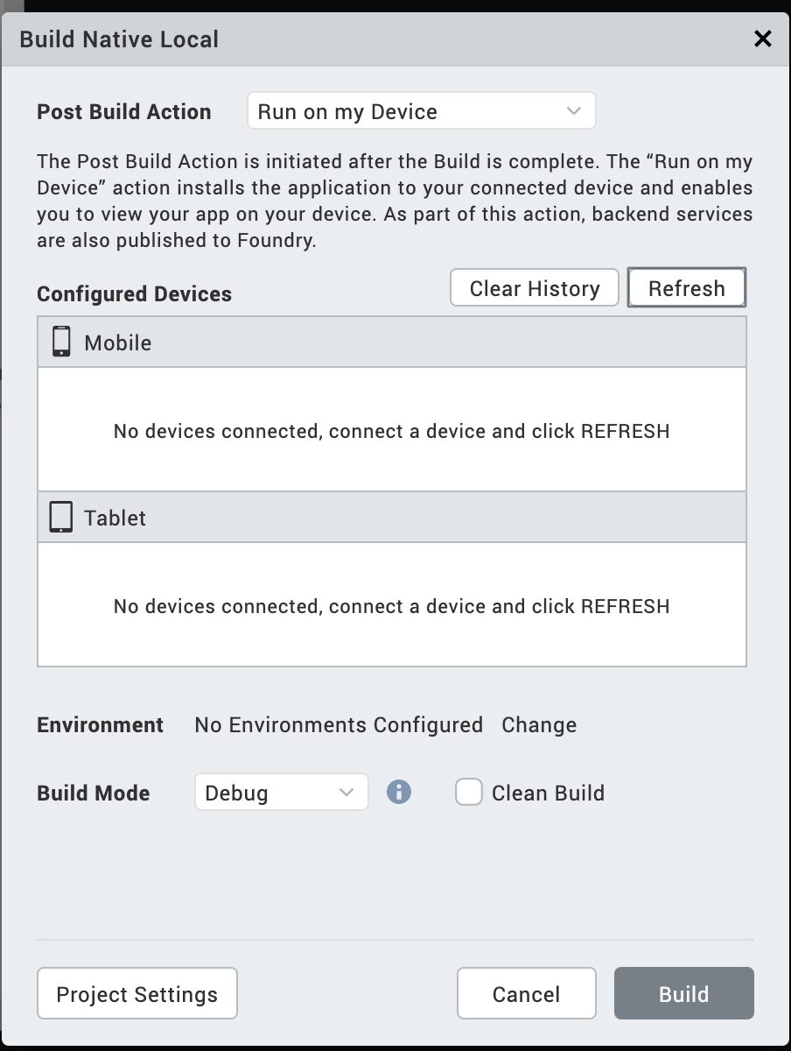The height and width of the screenshot is (1051, 791).
Task: Open the Post Build Action dropdown
Action: tap(421, 111)
